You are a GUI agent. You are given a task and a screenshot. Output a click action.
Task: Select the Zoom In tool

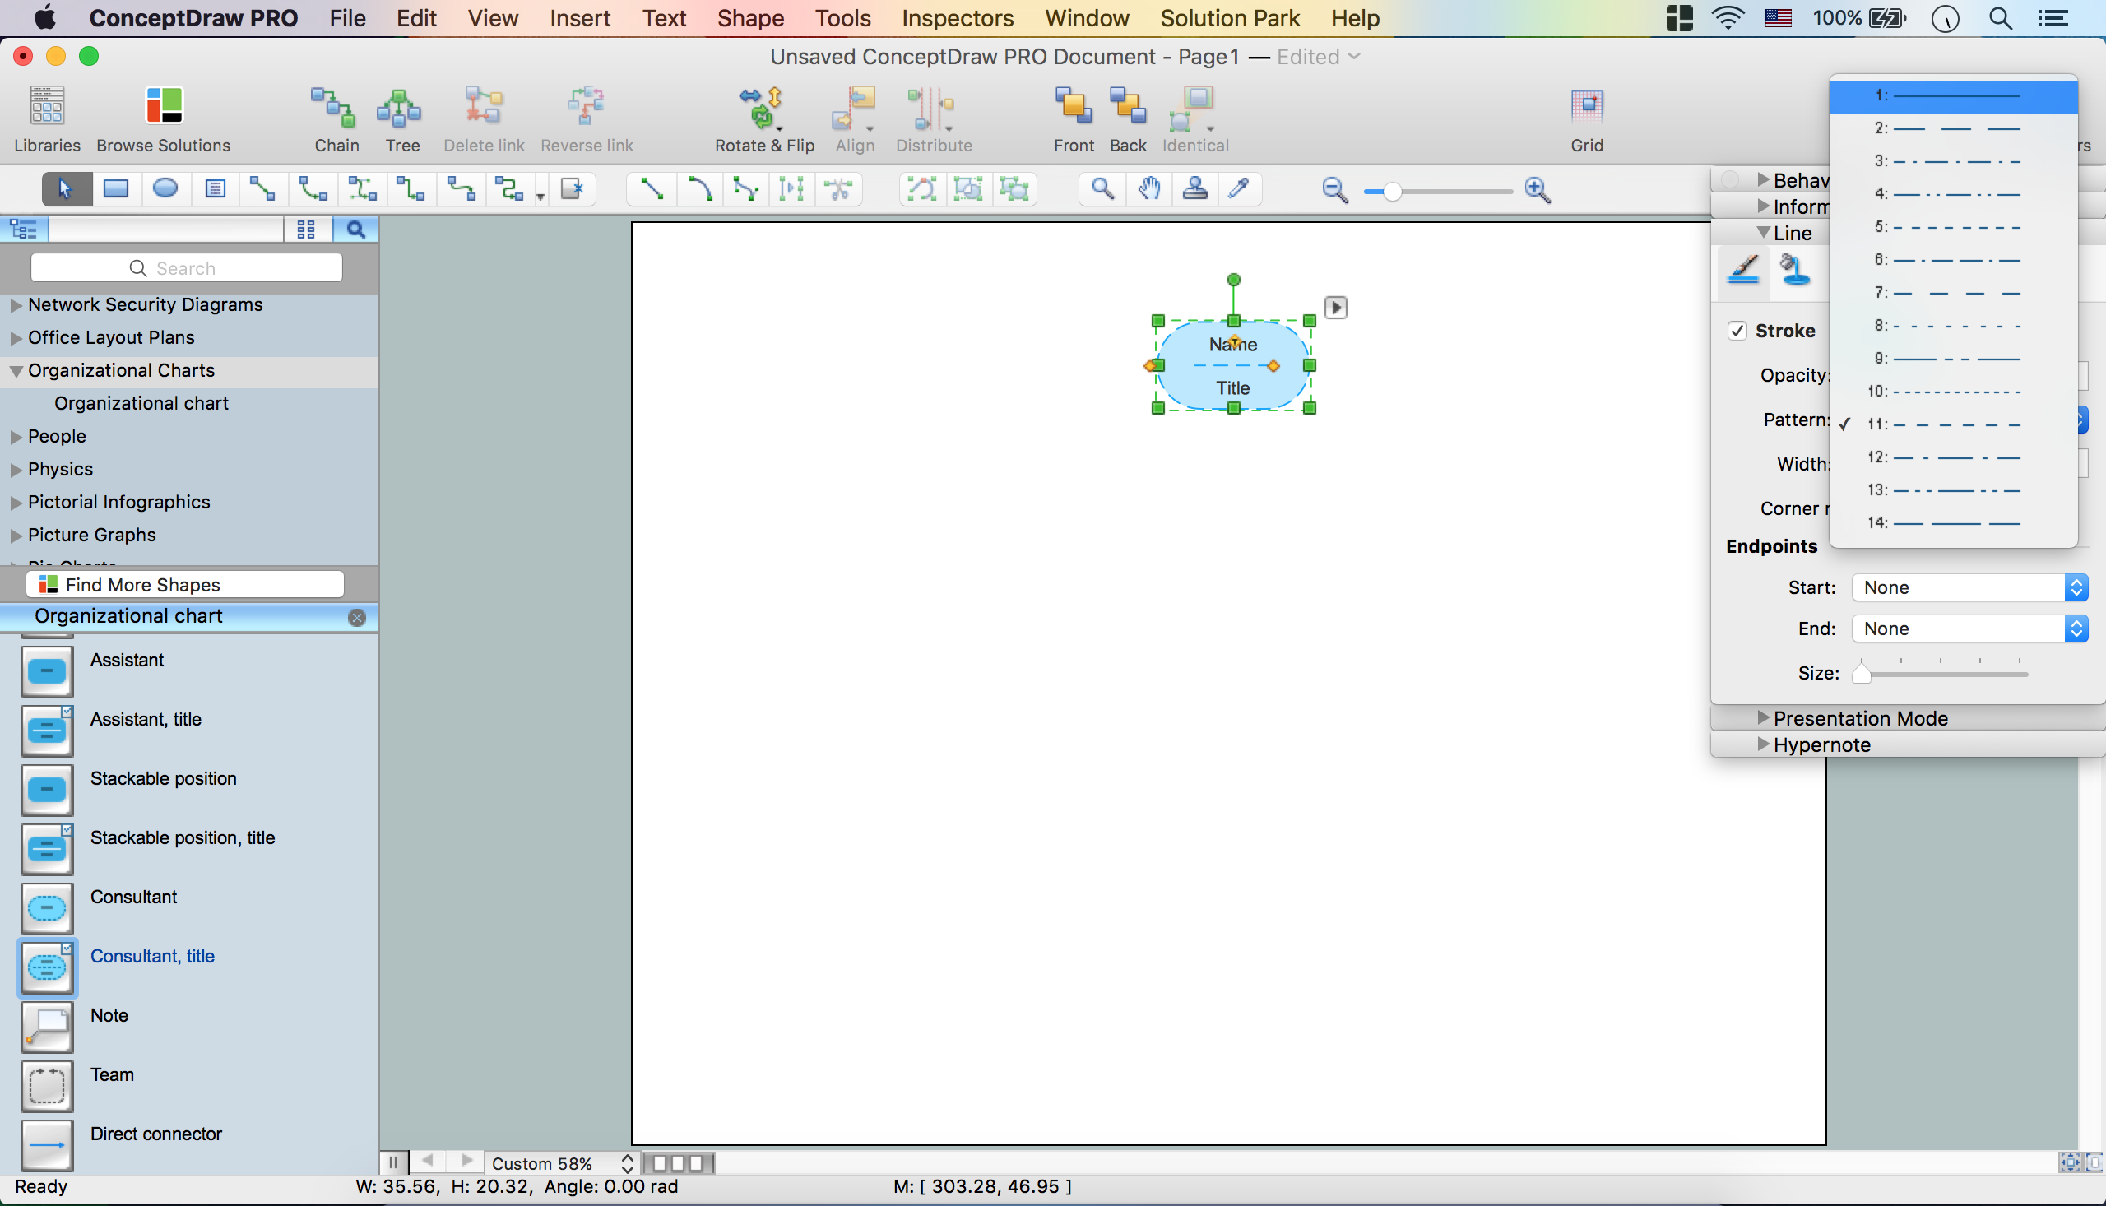(x=1538, y=188)
